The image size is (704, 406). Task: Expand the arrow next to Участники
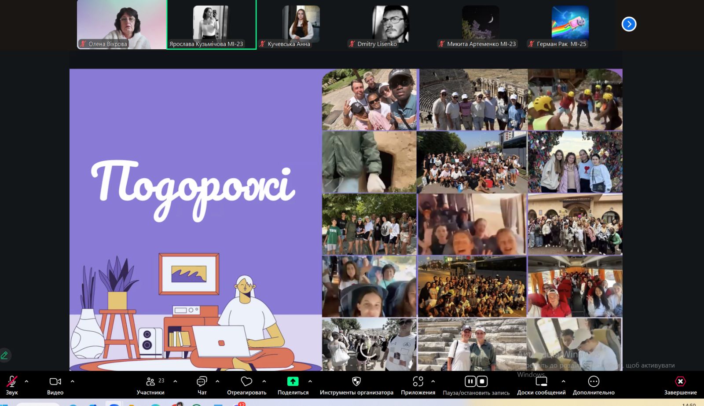click(x=175, y=381)
